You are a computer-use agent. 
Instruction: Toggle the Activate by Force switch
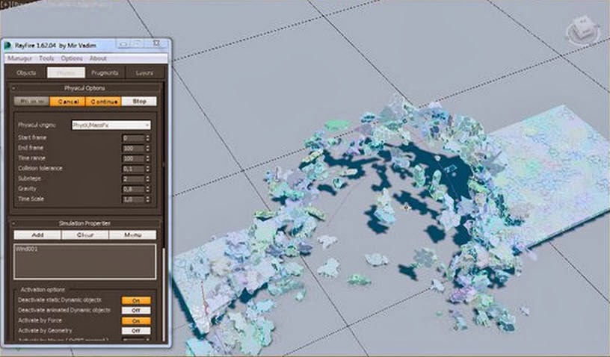click(136, 321)
